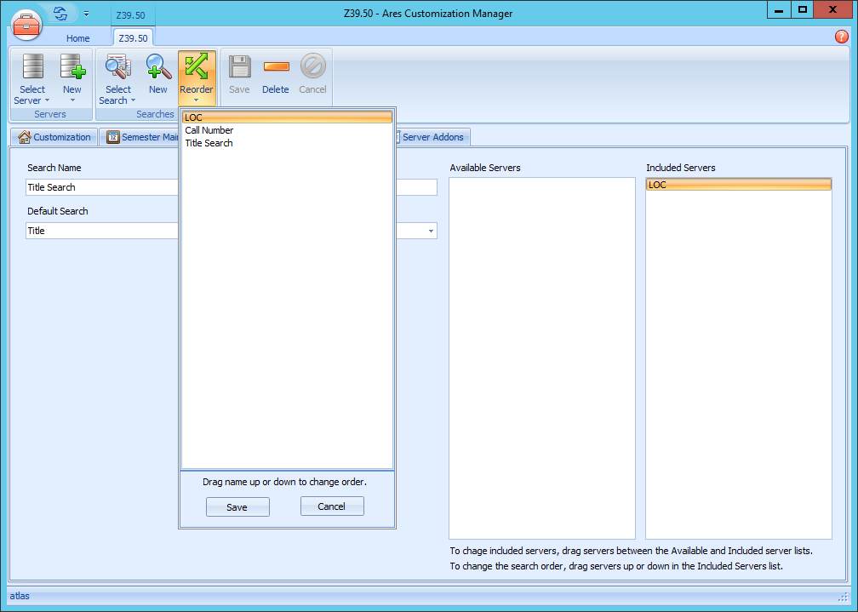Switch to the Home ribbon tab

point(78,38)
